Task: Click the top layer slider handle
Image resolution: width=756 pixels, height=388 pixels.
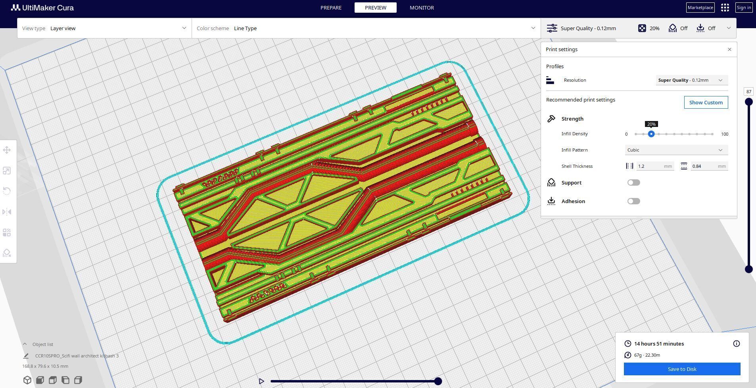Action: coord(749,102)
